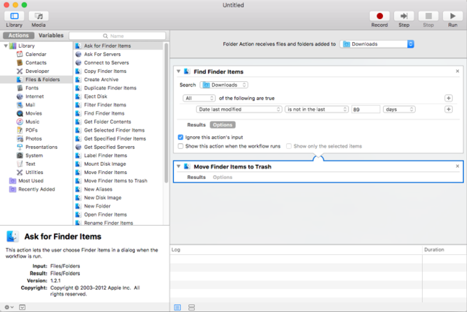Collapse the Library tree
The height and width of the screenshot is (312, 467).
[6, 46]
